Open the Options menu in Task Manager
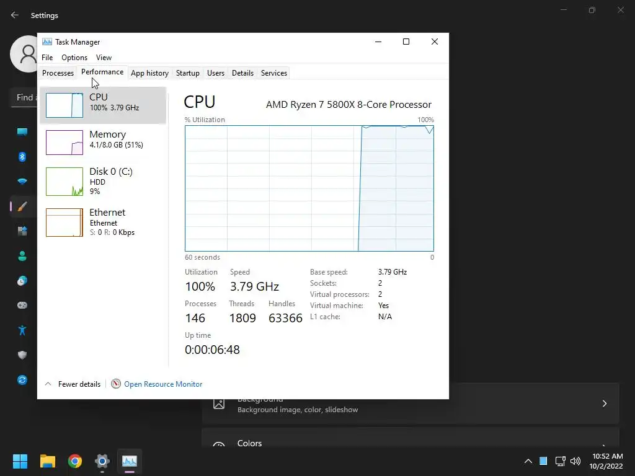 pyautogui.click(x=74, y=58)
